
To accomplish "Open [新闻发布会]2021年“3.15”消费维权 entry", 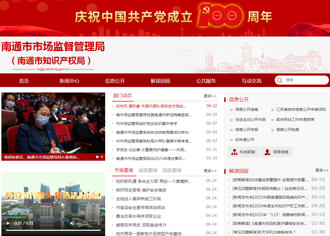I will 270,215.
